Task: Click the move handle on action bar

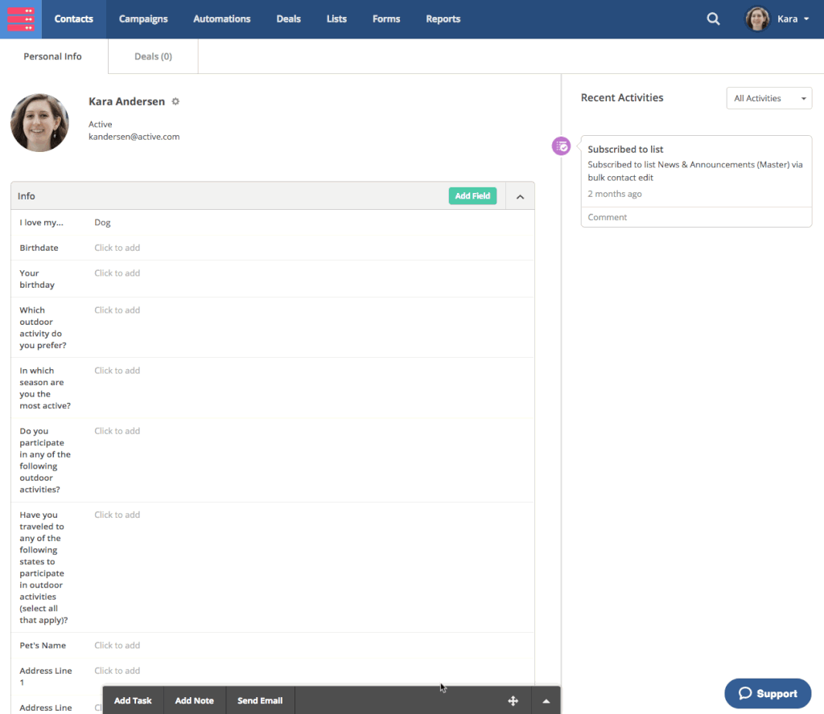Action: point(513,701)
